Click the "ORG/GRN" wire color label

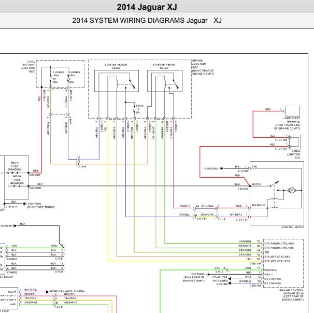point(207,215)
